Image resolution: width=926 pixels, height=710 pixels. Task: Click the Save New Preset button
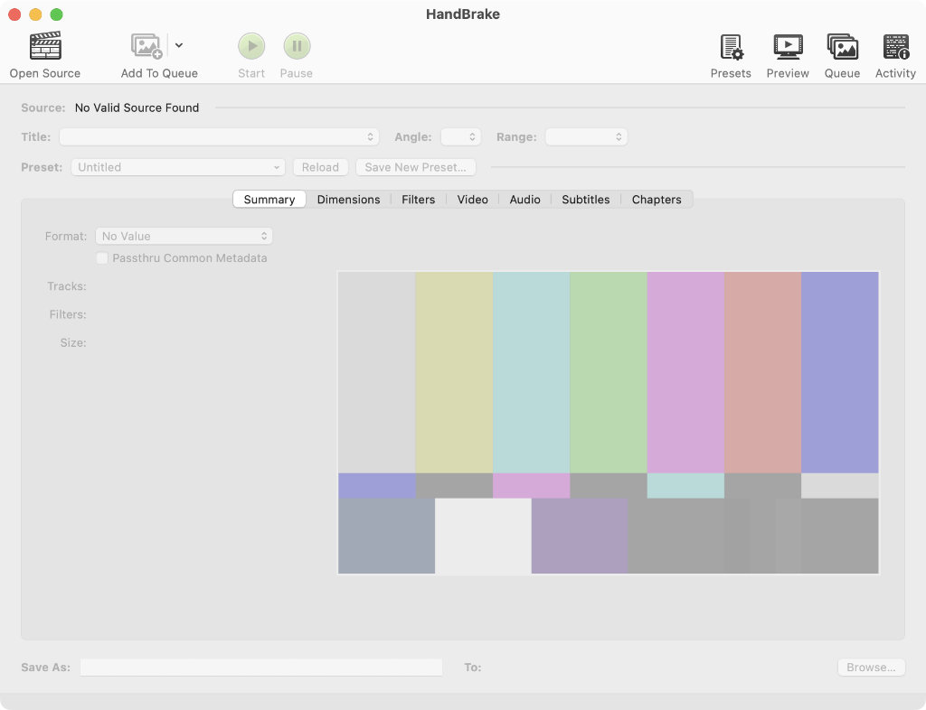(x=415, y=167)
